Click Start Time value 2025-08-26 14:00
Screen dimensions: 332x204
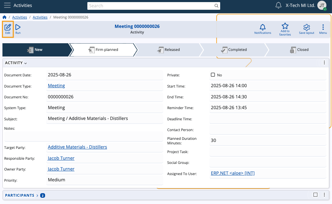click(229, 85)
